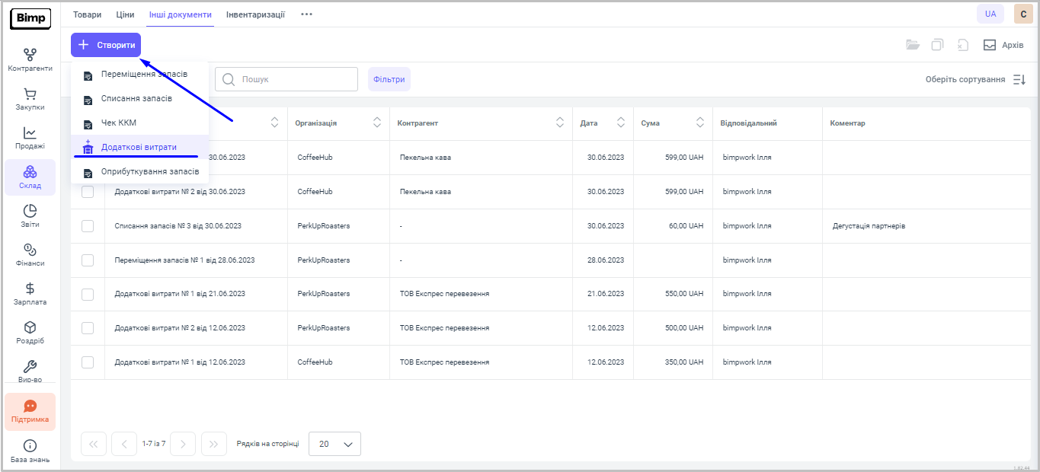Choose Додаткові витрати from the create menu
Viewport: 1040px width, 472px height.
tap(139, 148)
